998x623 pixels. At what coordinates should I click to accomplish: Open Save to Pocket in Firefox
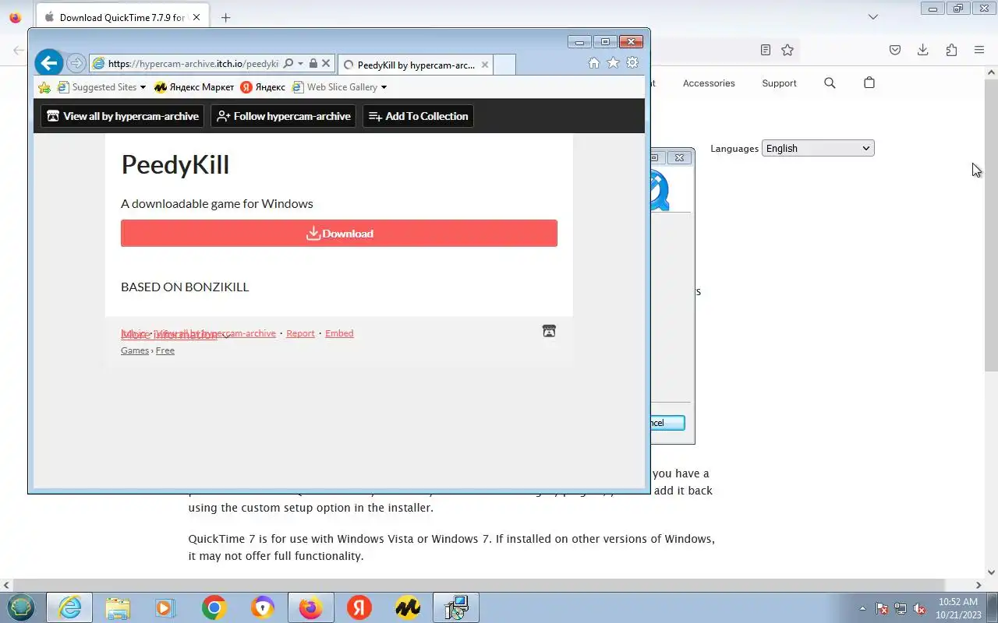(895, 50)
